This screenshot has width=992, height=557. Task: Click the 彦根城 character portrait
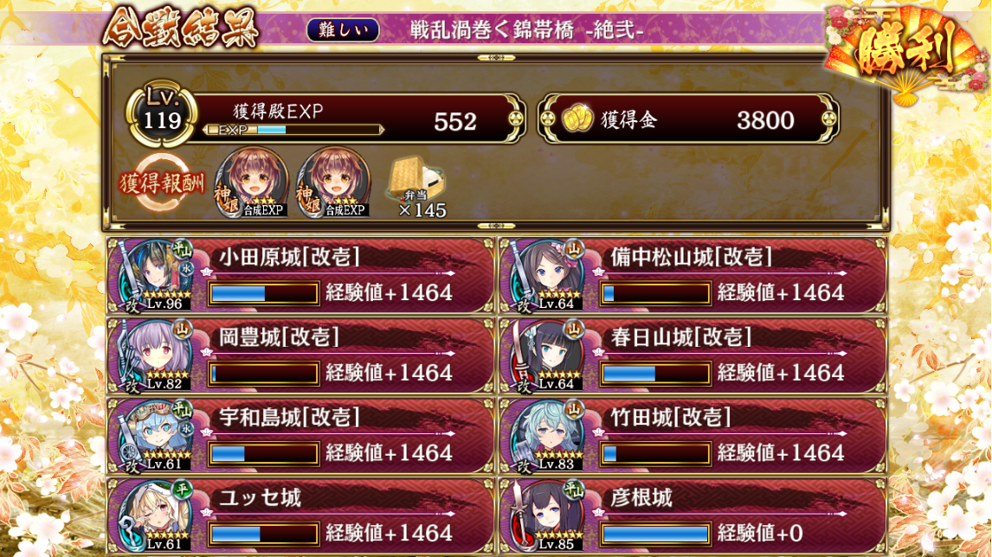coord(548,515)
